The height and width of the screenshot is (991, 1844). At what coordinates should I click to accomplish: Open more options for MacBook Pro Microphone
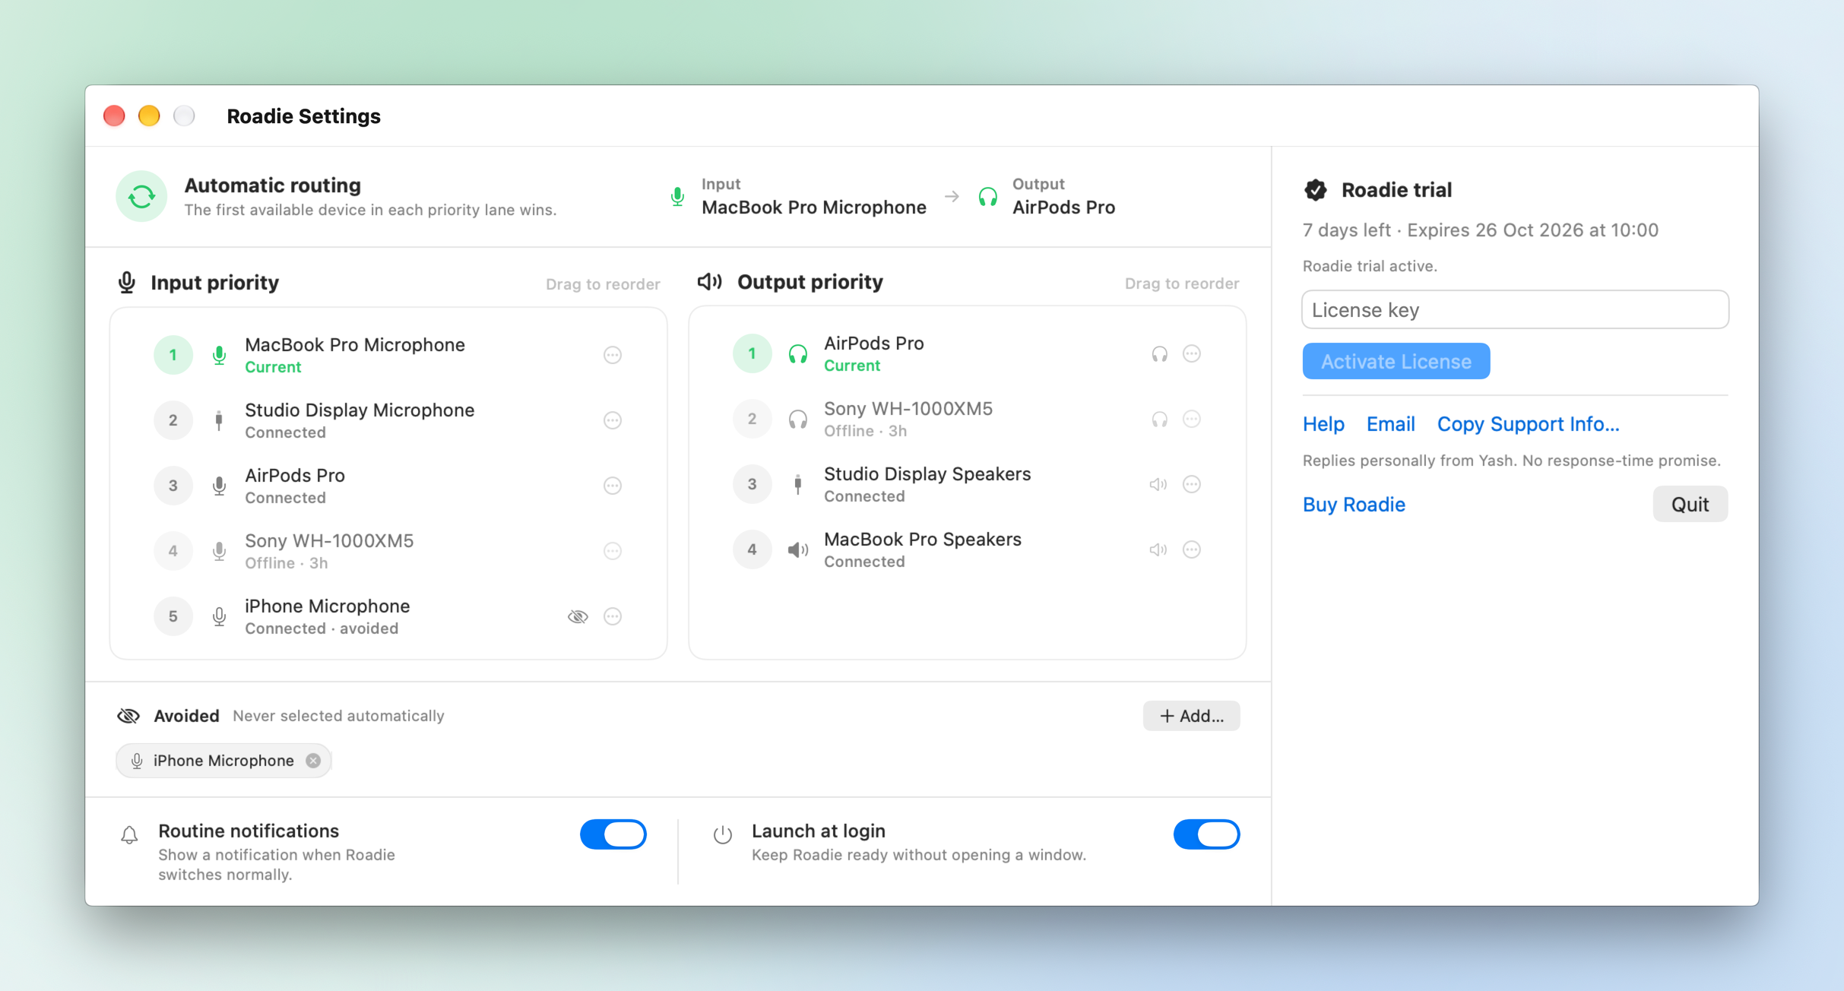pyautogui.click(x=613, y=355)
